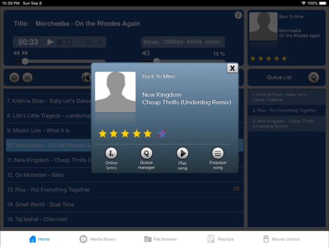Click the Queue List header
This screenshot has height=247, width=329.
(279, 77)
